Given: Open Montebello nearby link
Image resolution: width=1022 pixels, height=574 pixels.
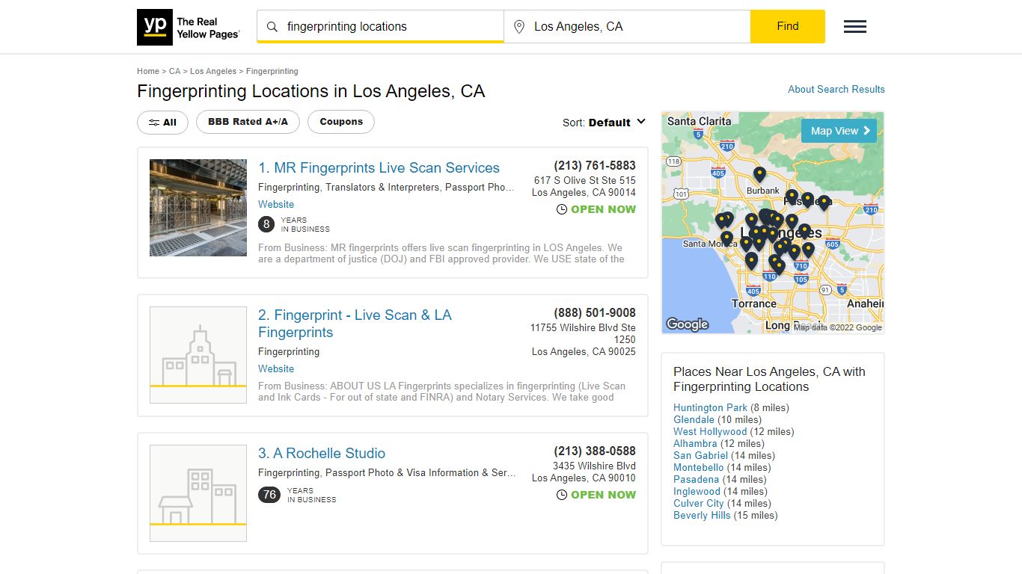Looking at the screenshot, I should click(x=699, y=467).
